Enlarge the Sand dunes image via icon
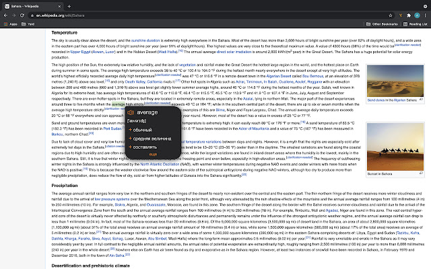 point(421,100)
